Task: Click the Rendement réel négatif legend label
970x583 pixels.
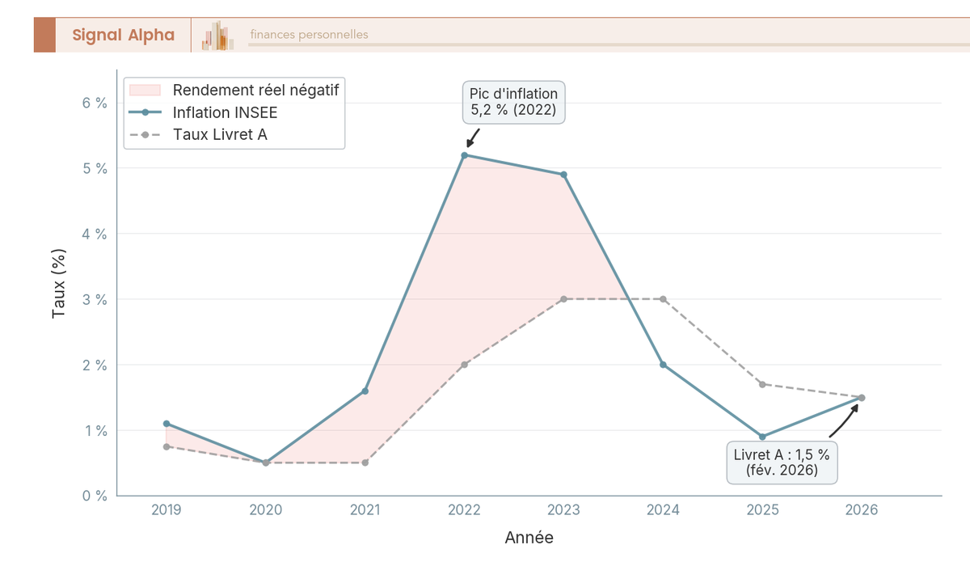Action: [255, 90]
